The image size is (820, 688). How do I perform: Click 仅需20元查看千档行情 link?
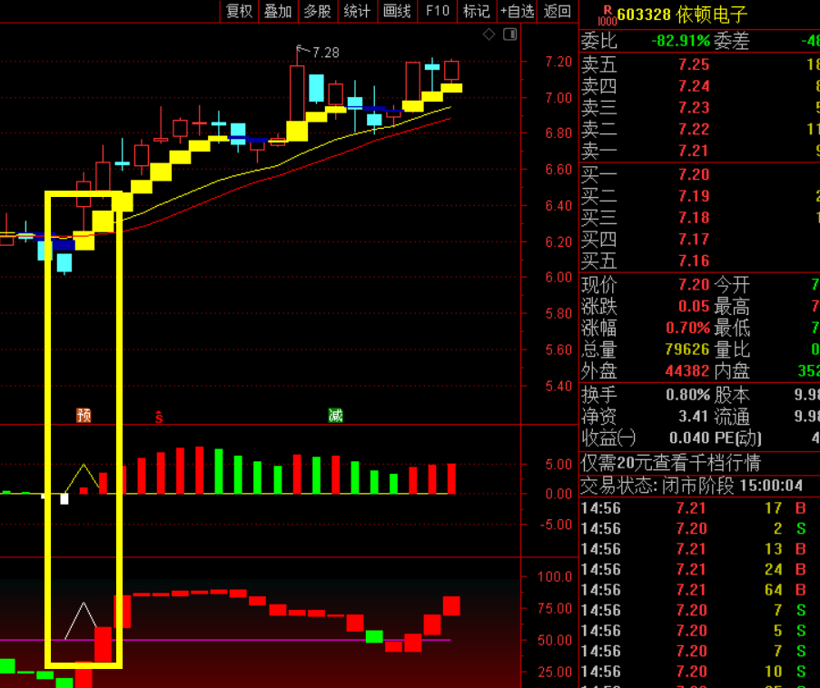(x=671, y=463)
